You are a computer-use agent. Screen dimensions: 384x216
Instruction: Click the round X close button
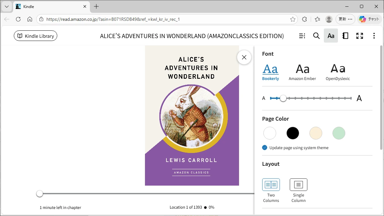244,57
